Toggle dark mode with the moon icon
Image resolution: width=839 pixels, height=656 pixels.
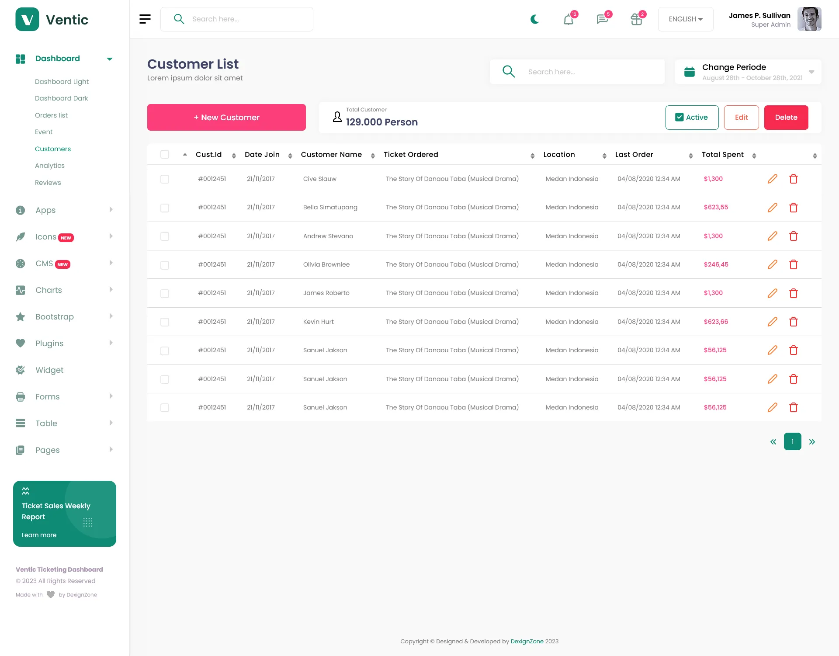pyautogui.click(x=534, y=19)
